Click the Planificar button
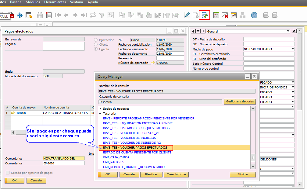 click(x=151, y=174)
